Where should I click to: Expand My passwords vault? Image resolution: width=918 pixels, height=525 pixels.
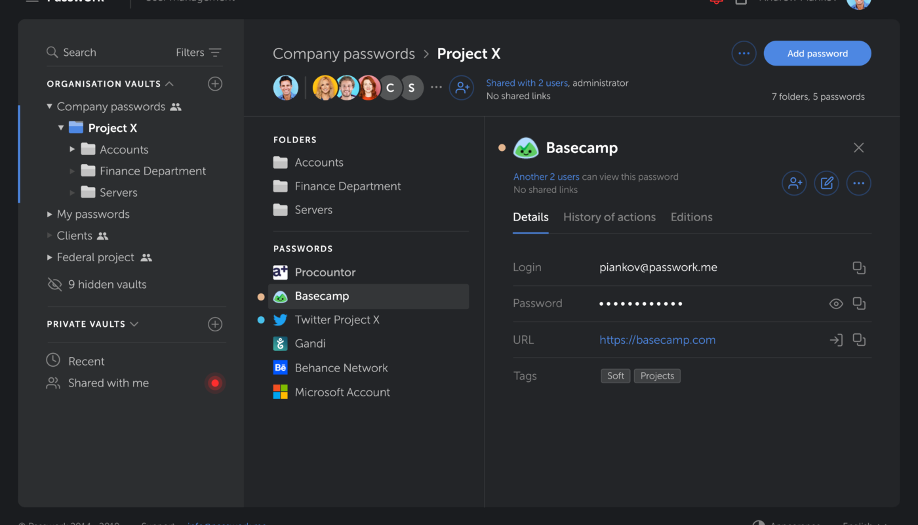pyautogui.click(x=49, y=215)
